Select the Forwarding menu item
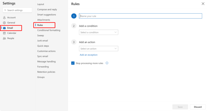207x111 pixels. coord(43,67)
